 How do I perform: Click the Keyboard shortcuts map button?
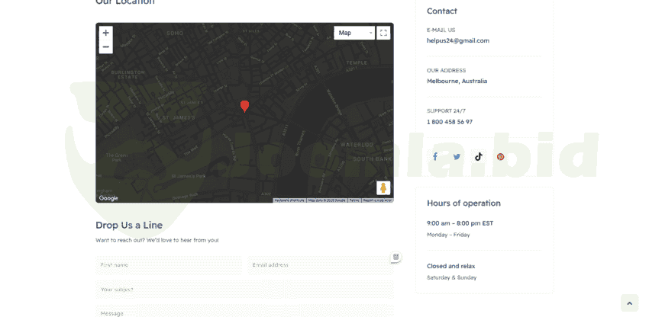(x=289, y=200)
